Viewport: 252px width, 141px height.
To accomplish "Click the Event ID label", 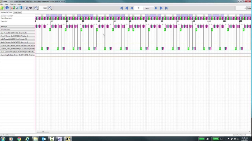I will [3, 21].
